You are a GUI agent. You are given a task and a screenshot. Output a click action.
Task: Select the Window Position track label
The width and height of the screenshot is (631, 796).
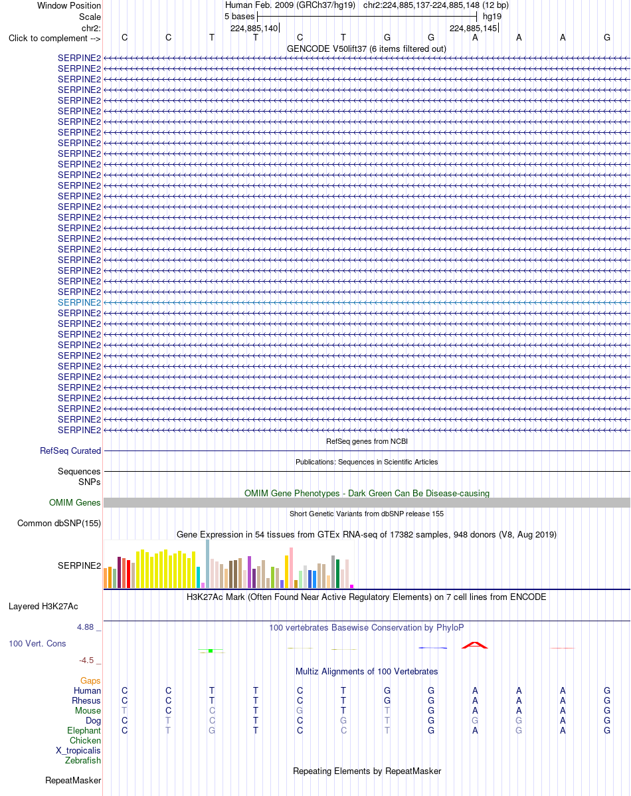click(69, 5)
